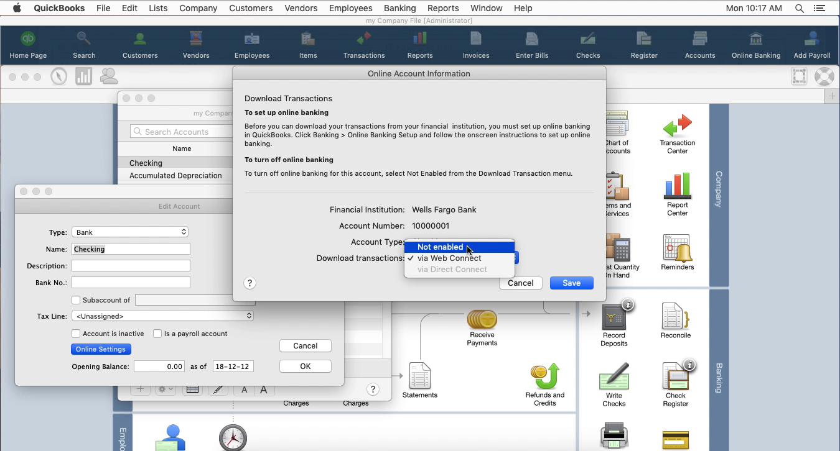Click the Receive Payments icon
This screenshot has width=840, height=451.
482,328
